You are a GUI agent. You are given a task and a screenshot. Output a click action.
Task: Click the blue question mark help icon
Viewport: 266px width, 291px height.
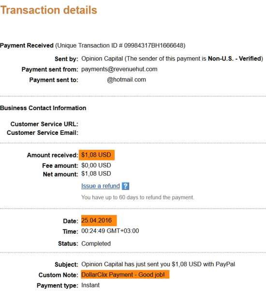click(x=125, y=186)
